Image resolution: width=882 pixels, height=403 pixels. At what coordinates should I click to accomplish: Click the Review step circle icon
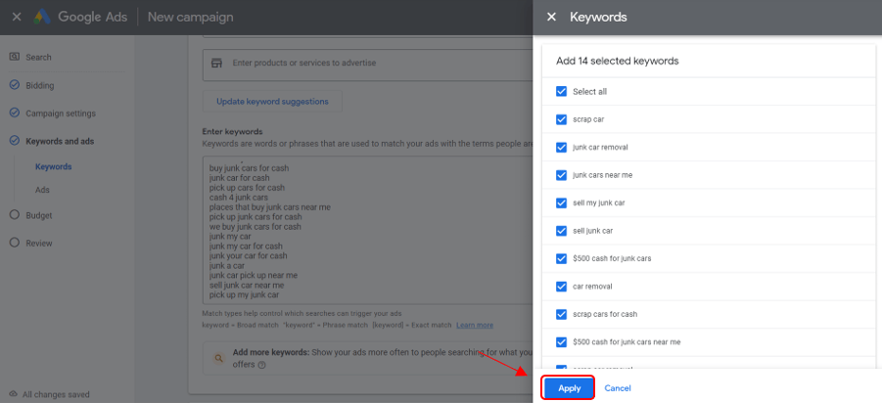15,243
